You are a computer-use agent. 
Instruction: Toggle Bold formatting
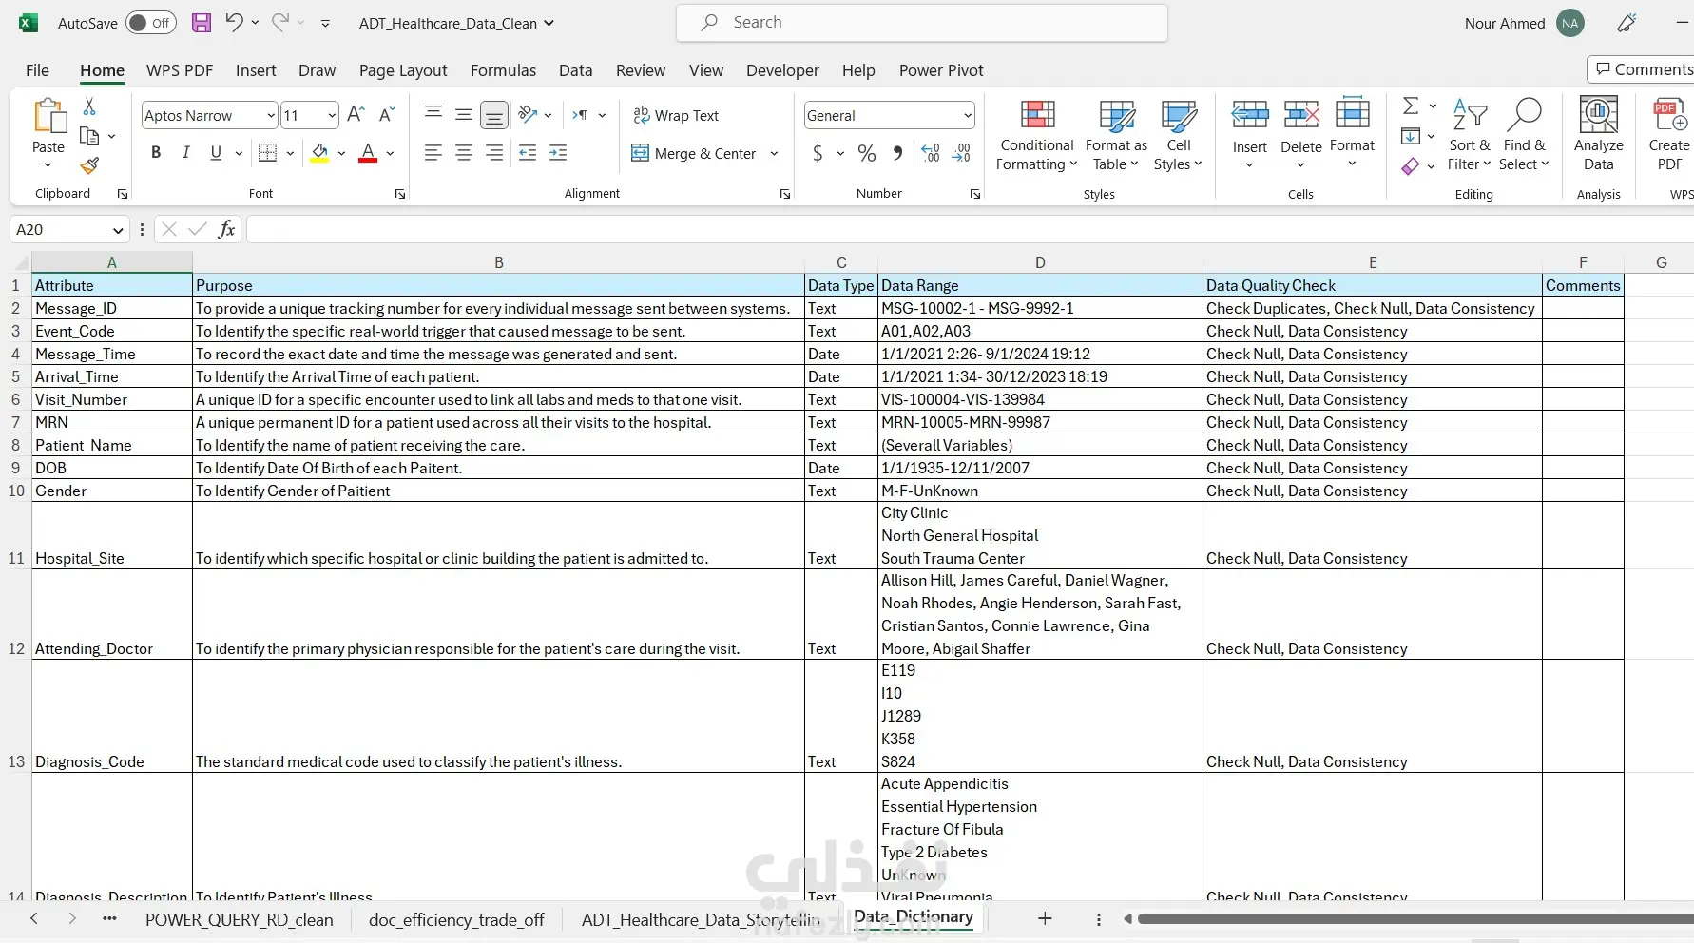pos(156,153)
